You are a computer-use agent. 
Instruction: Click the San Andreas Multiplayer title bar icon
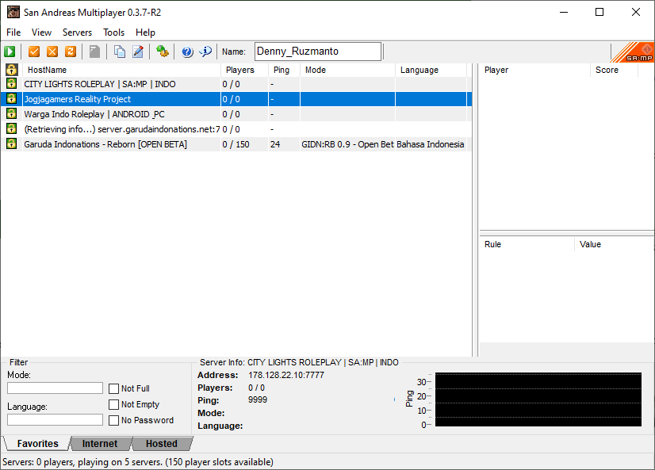pyautogui.click(x=13, y=12)
